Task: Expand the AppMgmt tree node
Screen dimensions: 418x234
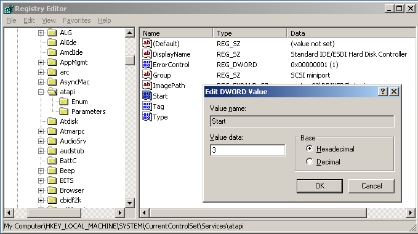Action: click(41, 63)
